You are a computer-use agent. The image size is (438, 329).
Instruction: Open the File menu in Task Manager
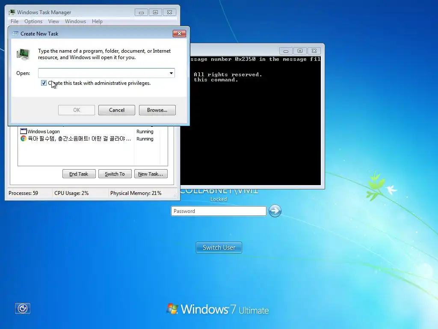[x=15, y=21]
